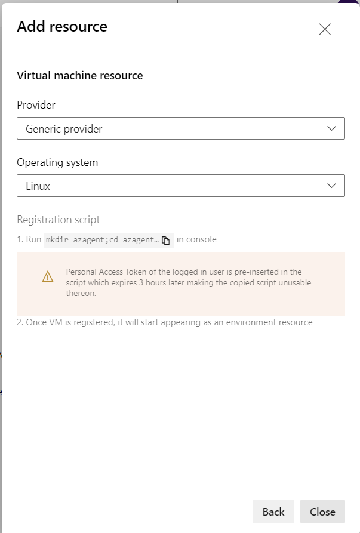The height and width of the screenshot is (533, 360).
Task: Click the 'Provider' field label
Action: pos(36,105)
